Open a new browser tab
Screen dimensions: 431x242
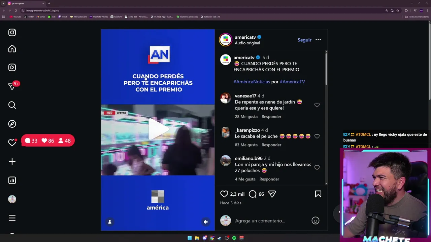coord(49,3)
